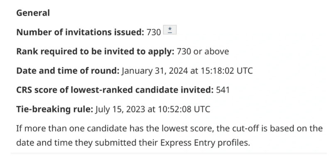Click the Date and time of round label

pos(68,70)
